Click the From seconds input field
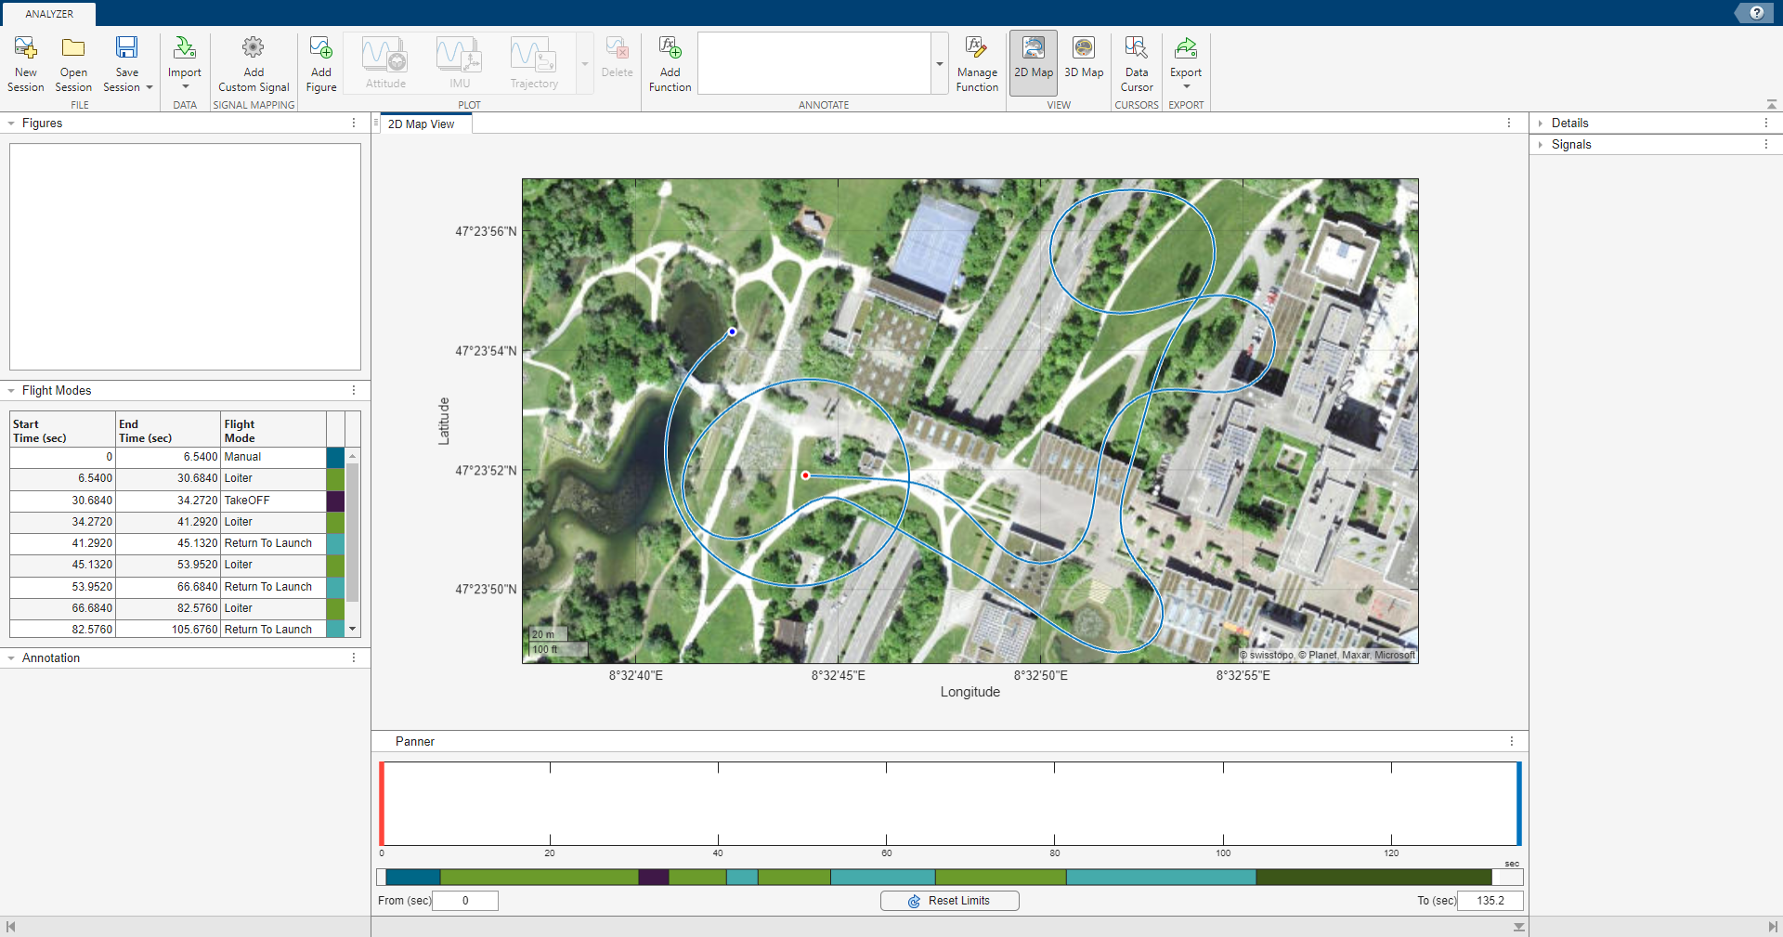This screenshot has height=937, width=1783. tap(464, 900)
